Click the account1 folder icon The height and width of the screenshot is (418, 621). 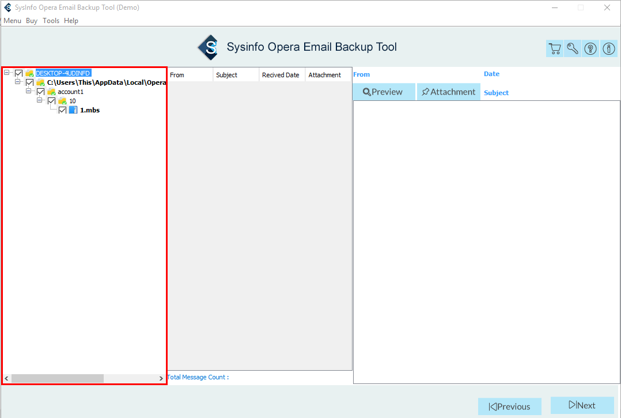coord(51,92)
